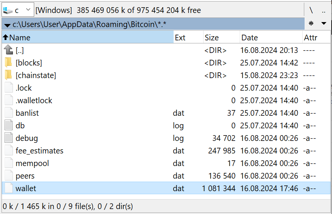Screen dimensions: 332x214
Task: Sort by the Date column header
Action: [271, 37]
